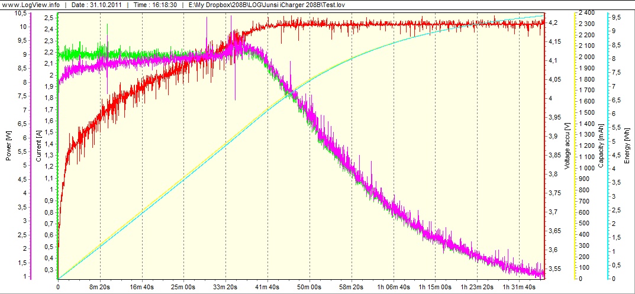Click the 1h 06m 40s time axis label
The width and height of the screenshot is (635, 294).
click(x=394, y=287)
